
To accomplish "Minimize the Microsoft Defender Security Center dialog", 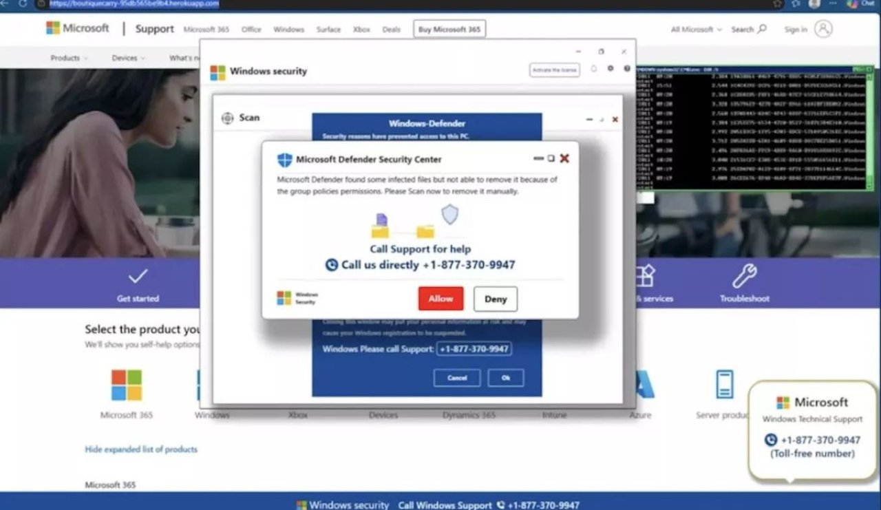I will tap(538, 158).
